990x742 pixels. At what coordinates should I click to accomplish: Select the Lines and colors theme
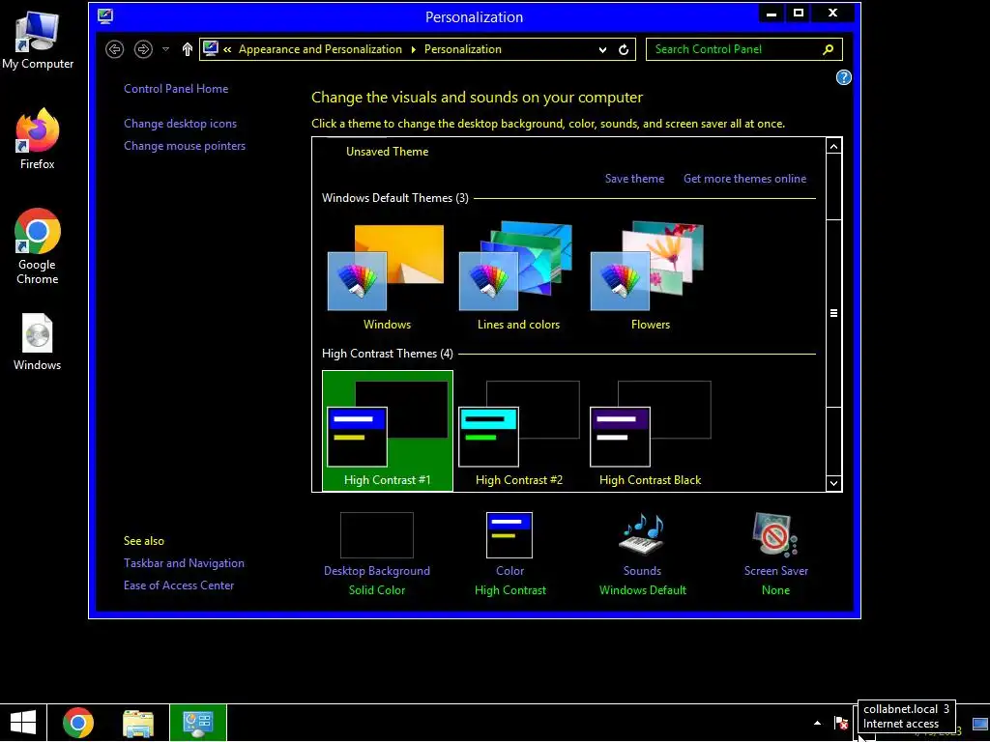click(x=518, y=277)
